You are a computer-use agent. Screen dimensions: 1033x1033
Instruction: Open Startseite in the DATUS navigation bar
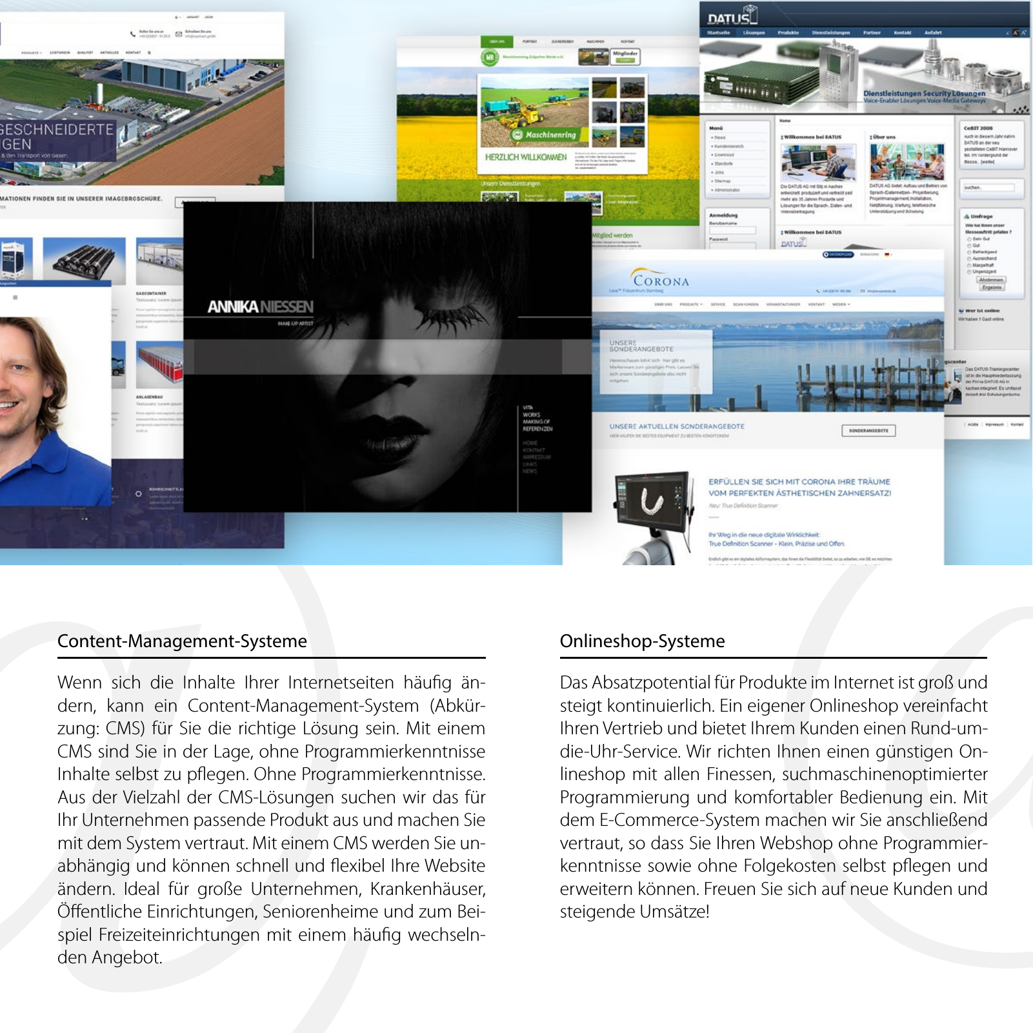coord(719,33)
